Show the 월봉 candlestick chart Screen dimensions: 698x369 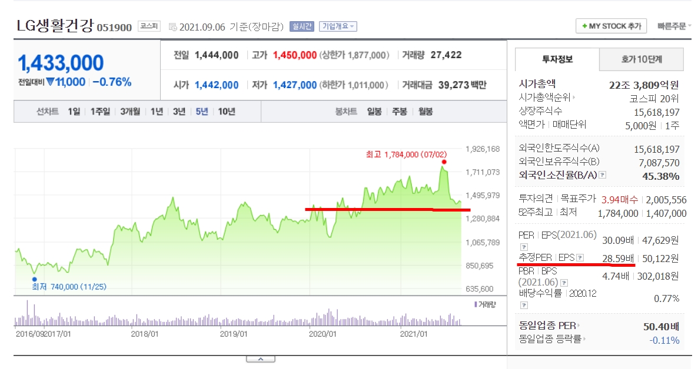(425, 112)
